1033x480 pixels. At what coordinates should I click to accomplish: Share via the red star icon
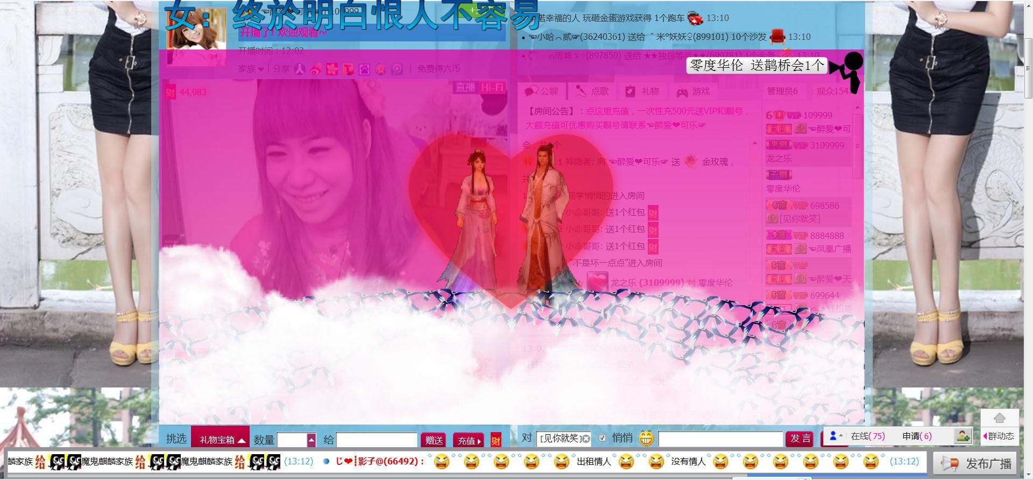point(380,69)
